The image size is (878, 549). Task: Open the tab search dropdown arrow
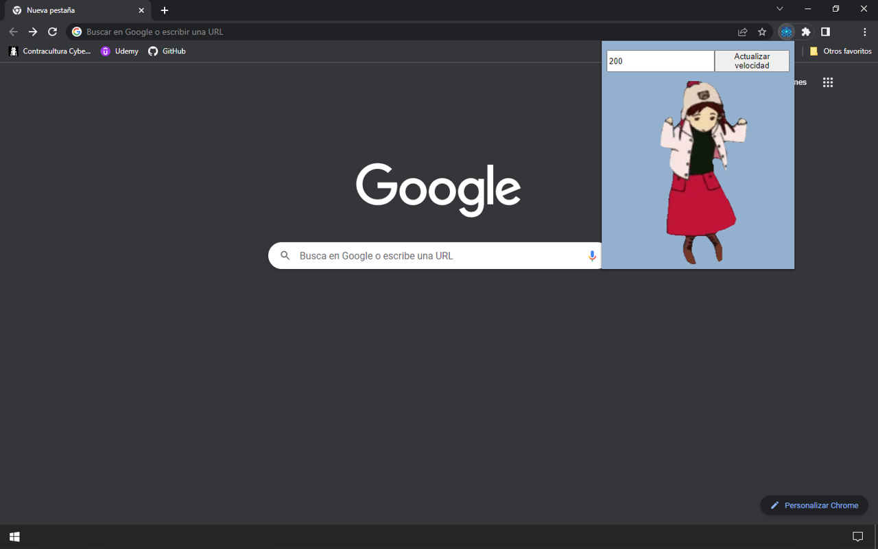point(779,9)
